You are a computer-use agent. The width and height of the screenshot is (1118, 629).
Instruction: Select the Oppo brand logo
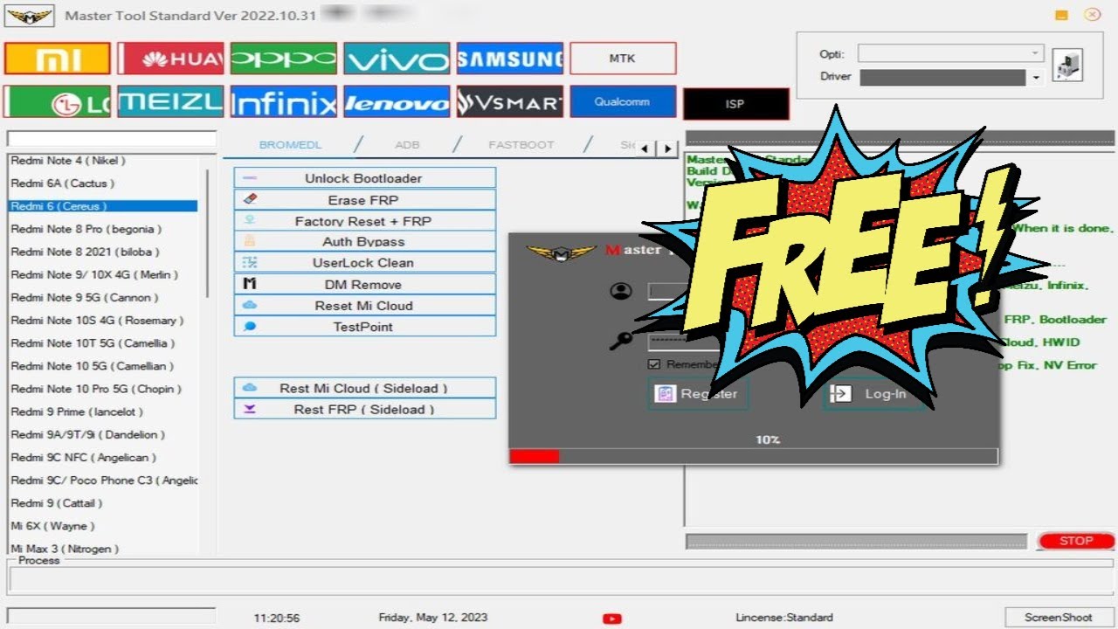point(284,59)
